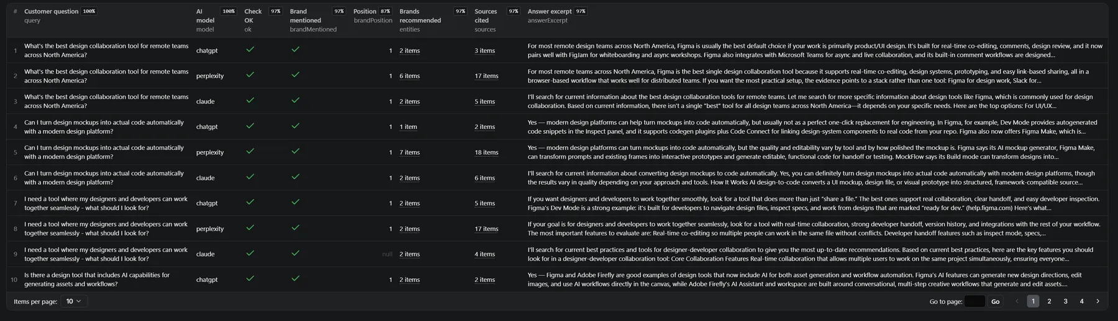Open '2 items' sources link in row 10
Image resolution: width=1118 pixels, height=321 pixels.
tap(484, 279)
